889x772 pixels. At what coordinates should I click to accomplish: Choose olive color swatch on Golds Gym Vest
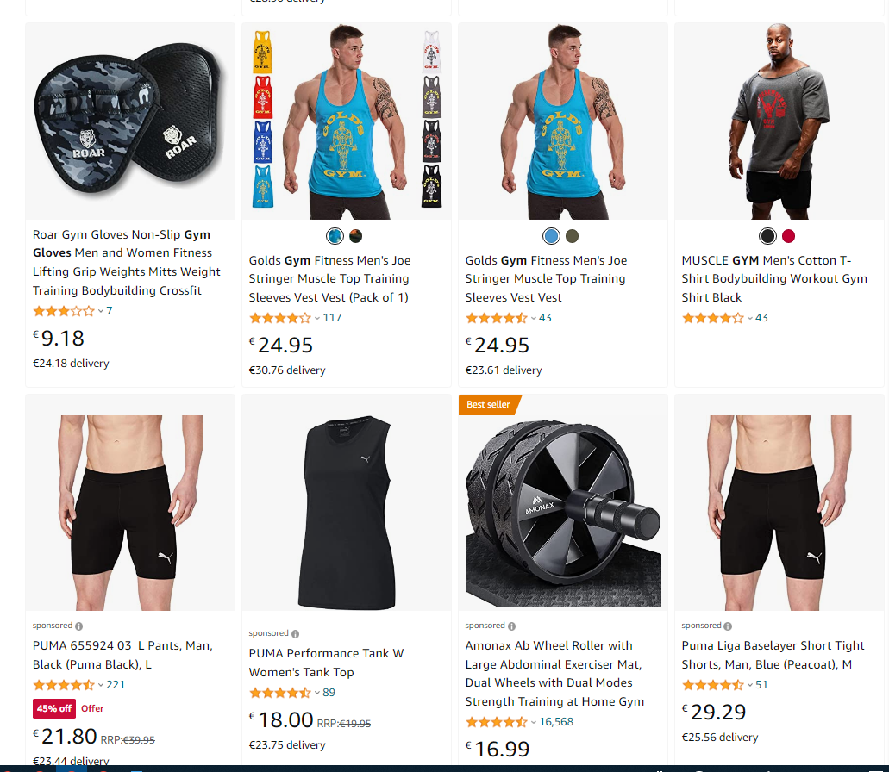tap(572, 236)
